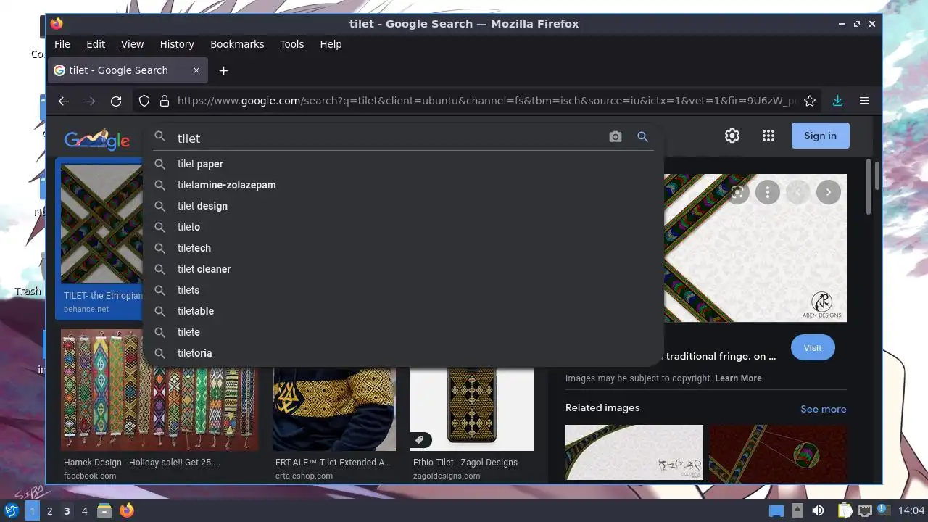Screen dimensions: 928x522
Task: Open the Firefox downloads panel
Action: coord(837,101)
